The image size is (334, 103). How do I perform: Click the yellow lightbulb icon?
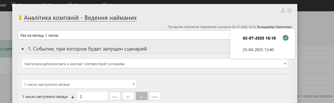coord(20,17)
